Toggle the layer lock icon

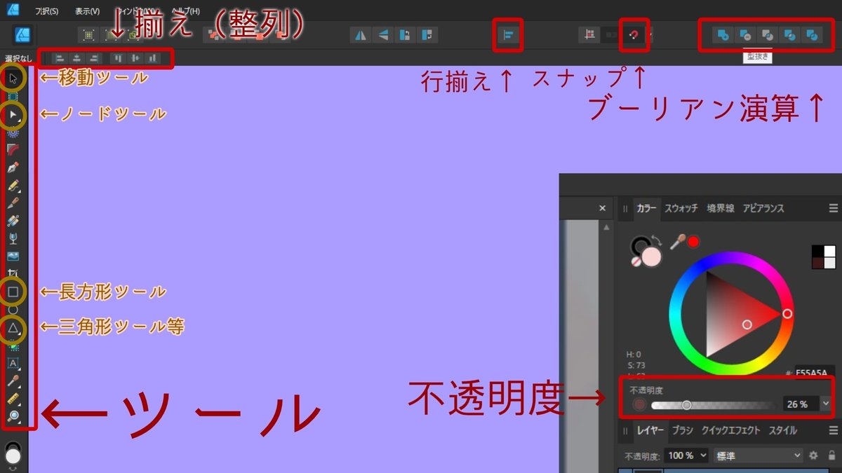click(x=832, y=455)
